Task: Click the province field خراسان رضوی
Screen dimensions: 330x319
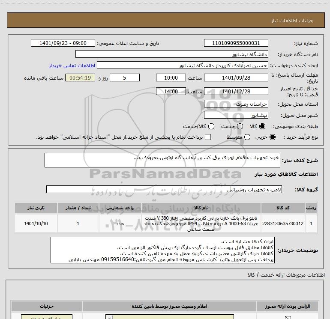Action: (x=236, y=104)
